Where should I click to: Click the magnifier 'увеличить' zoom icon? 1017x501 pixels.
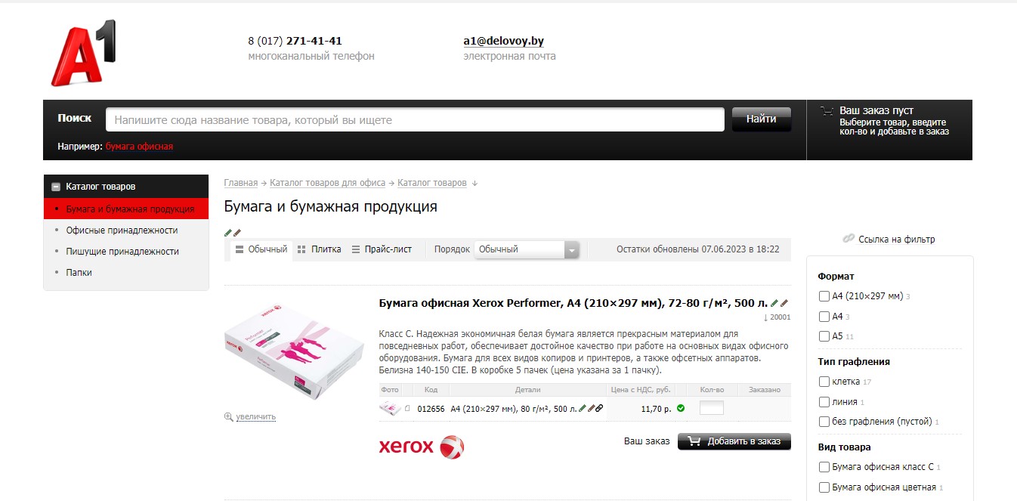(228, 416)
